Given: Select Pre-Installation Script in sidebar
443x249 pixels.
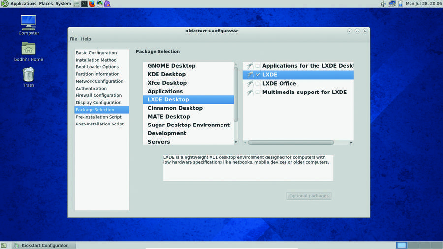Looking at the screenshot, I should [102, 117].
